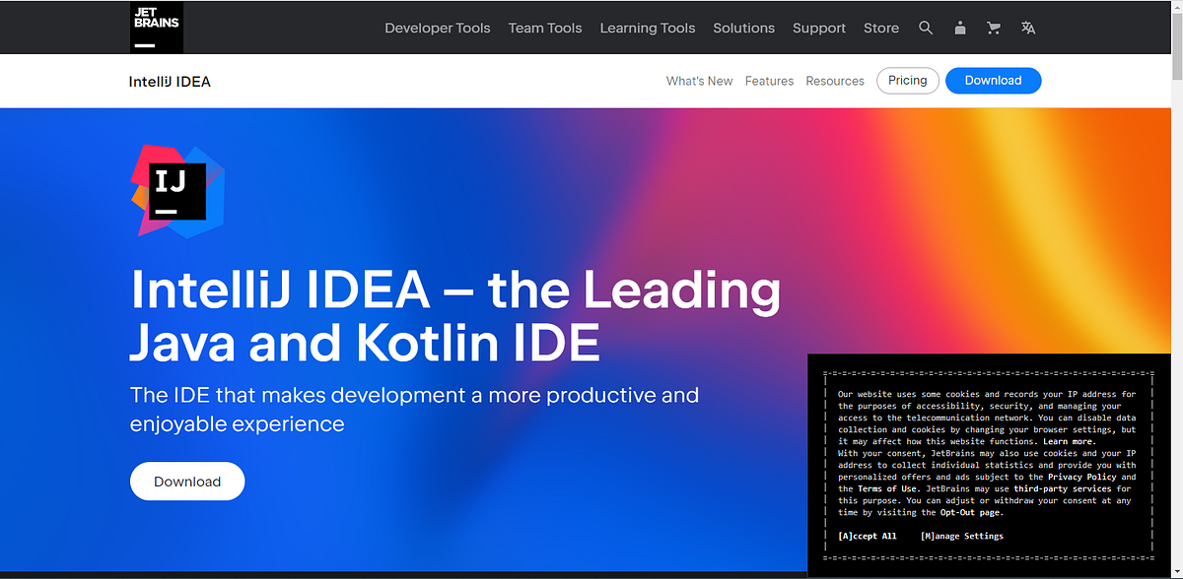Click the hero Download button
The width and height of the screenshot is (1183, 579).
click(187, 481)
